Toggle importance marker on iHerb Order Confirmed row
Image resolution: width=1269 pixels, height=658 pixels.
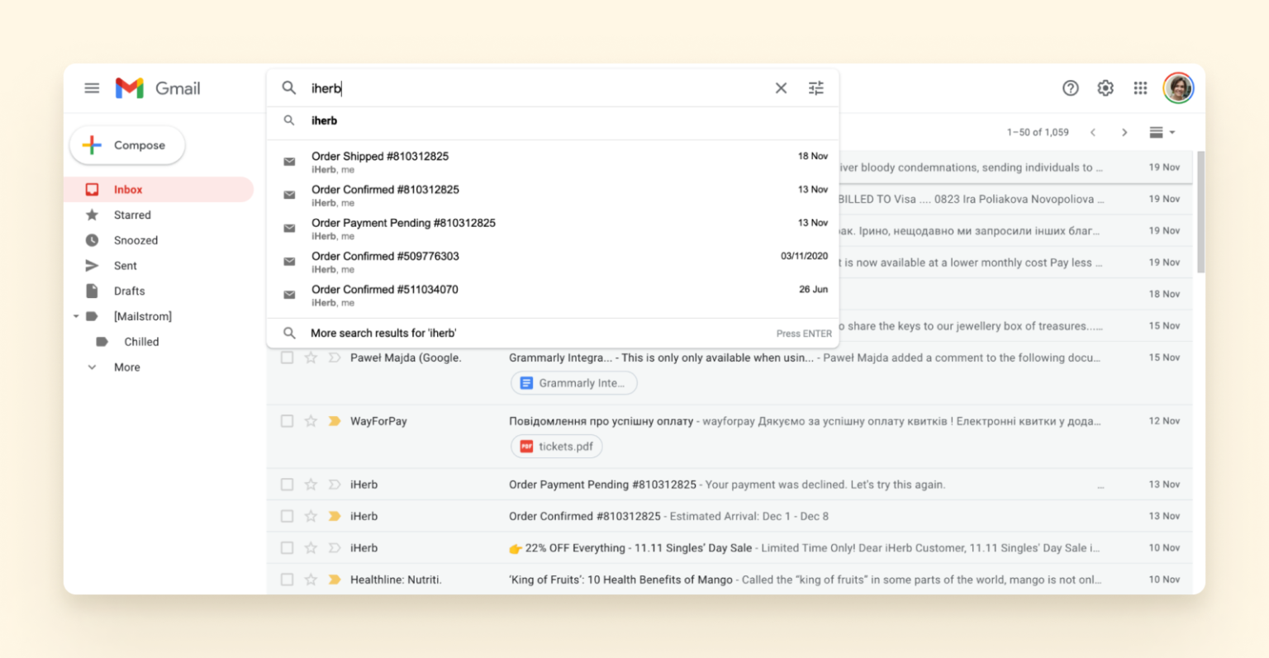tap(335, 516)
